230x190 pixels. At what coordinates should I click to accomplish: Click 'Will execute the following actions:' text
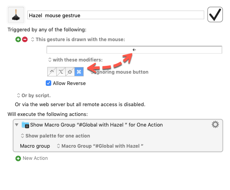48,114
